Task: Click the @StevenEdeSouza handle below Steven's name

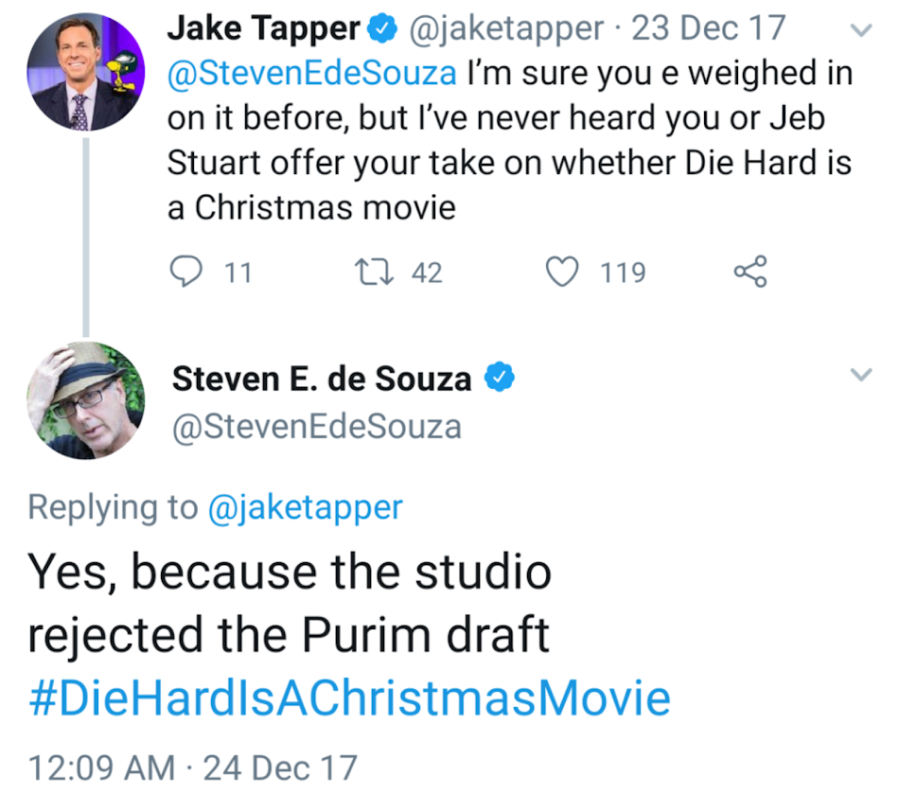Action: [x=316, y=426]
